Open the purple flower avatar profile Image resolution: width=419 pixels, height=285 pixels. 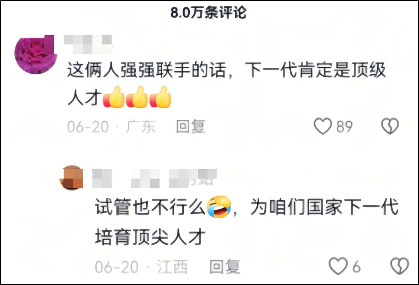coord(36,55)
